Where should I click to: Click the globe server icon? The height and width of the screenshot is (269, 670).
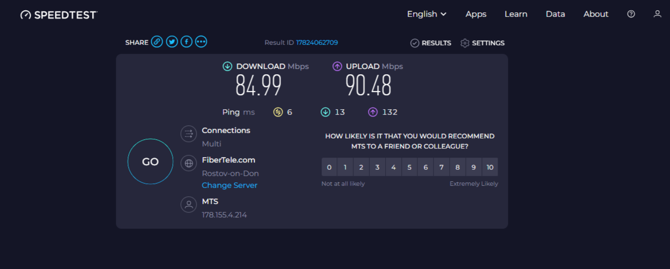click(189, 163)
